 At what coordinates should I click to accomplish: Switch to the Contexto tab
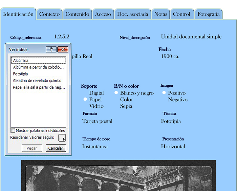click(49, 14)
